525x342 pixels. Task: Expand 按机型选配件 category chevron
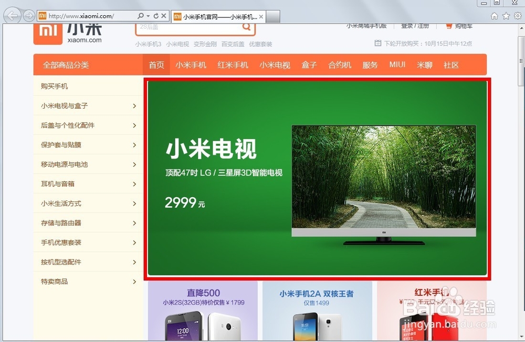pos(134,262)
